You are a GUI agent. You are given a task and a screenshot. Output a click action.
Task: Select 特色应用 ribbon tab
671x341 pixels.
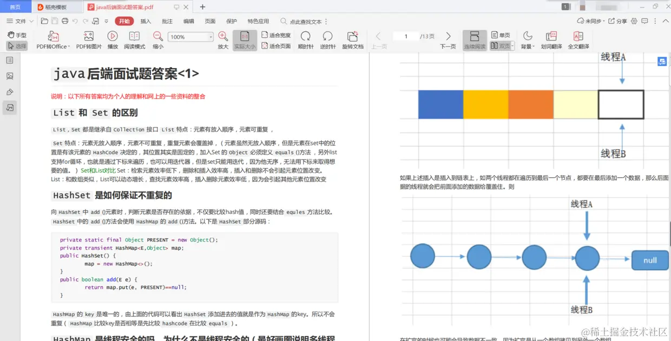coord(258,21)
